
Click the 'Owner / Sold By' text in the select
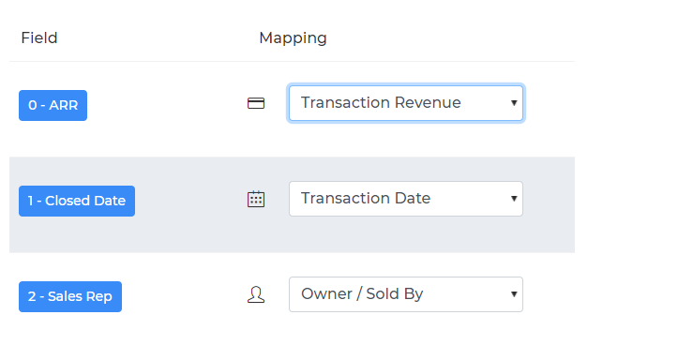362,294
